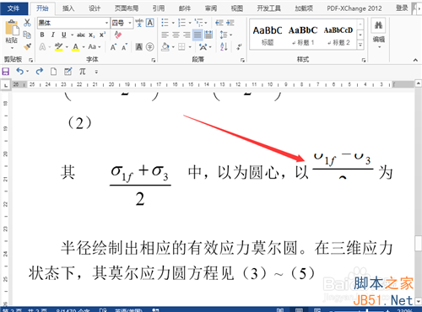Open the underline style dropdown arrow
Screen dimensions: 422x312
[72, 35]
